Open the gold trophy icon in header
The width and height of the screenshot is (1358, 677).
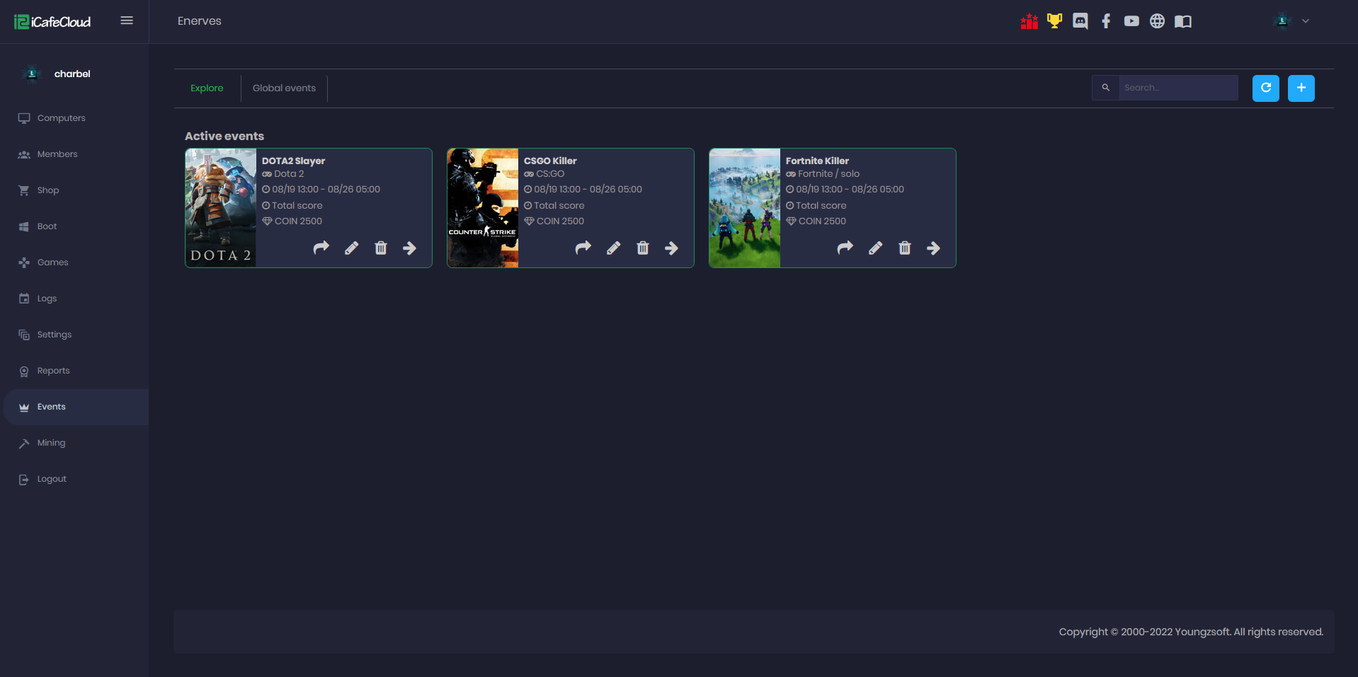(x=1054, y=21)
